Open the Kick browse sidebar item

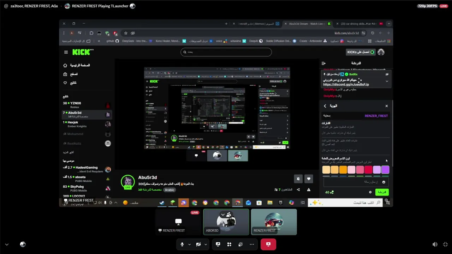(x=70, y=74)
